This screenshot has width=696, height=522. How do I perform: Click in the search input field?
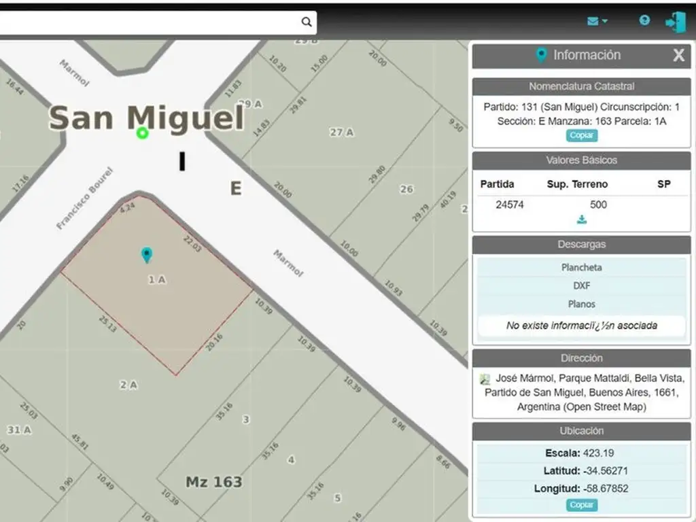pos(150,22)
